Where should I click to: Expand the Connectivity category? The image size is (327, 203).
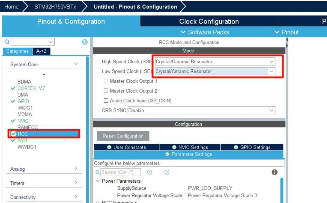pyautogui.click(x=76, y=197)
